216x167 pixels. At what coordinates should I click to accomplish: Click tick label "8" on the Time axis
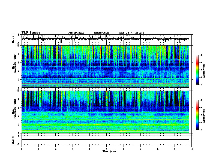pos(158,149)
